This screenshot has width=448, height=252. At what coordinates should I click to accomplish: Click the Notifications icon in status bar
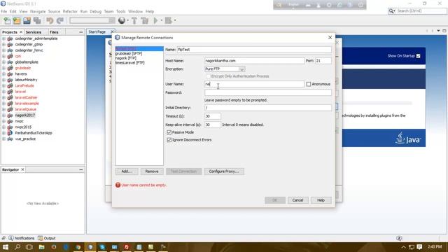(11, 238)
